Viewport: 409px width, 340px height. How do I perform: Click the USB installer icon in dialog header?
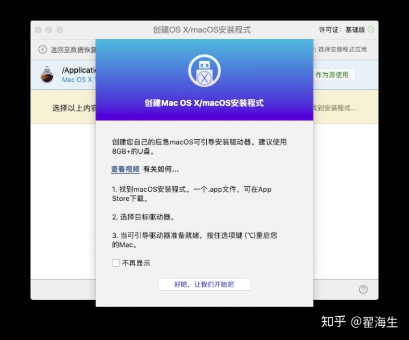point(204,70)
